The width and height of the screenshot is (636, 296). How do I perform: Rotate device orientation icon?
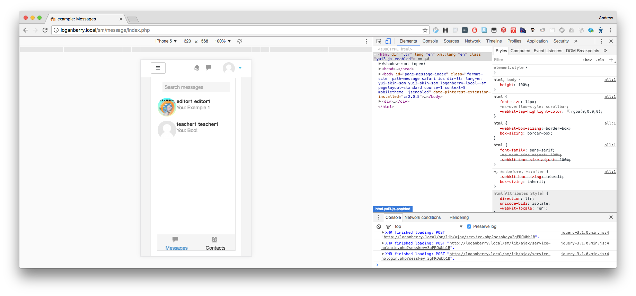point(240,41)
